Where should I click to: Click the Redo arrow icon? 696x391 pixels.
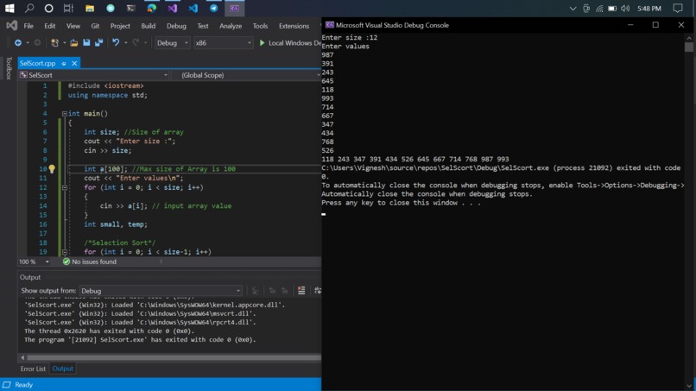[136, 42]
